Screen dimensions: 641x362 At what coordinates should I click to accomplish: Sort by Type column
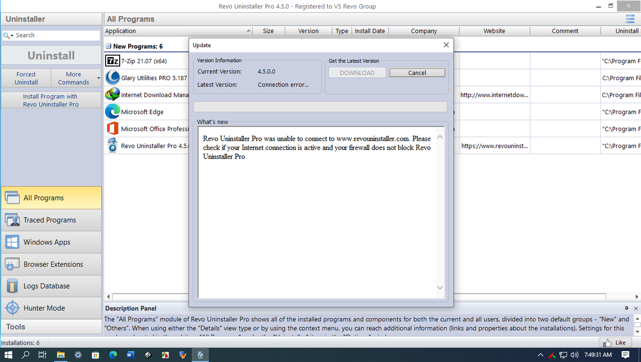(x=342, y=31)
